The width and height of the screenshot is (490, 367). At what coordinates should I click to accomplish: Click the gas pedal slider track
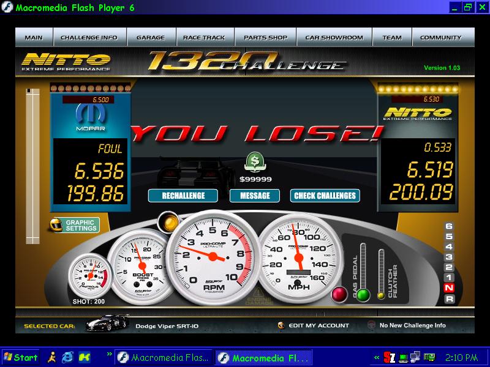(363, 266)
